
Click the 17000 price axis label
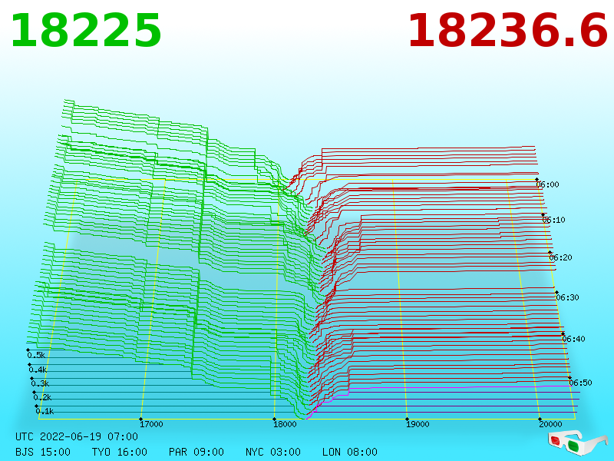click(x=151, y=424)
